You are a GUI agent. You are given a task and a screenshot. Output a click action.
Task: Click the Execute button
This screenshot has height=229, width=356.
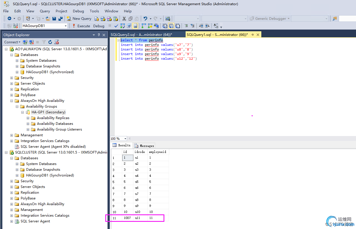81,26
